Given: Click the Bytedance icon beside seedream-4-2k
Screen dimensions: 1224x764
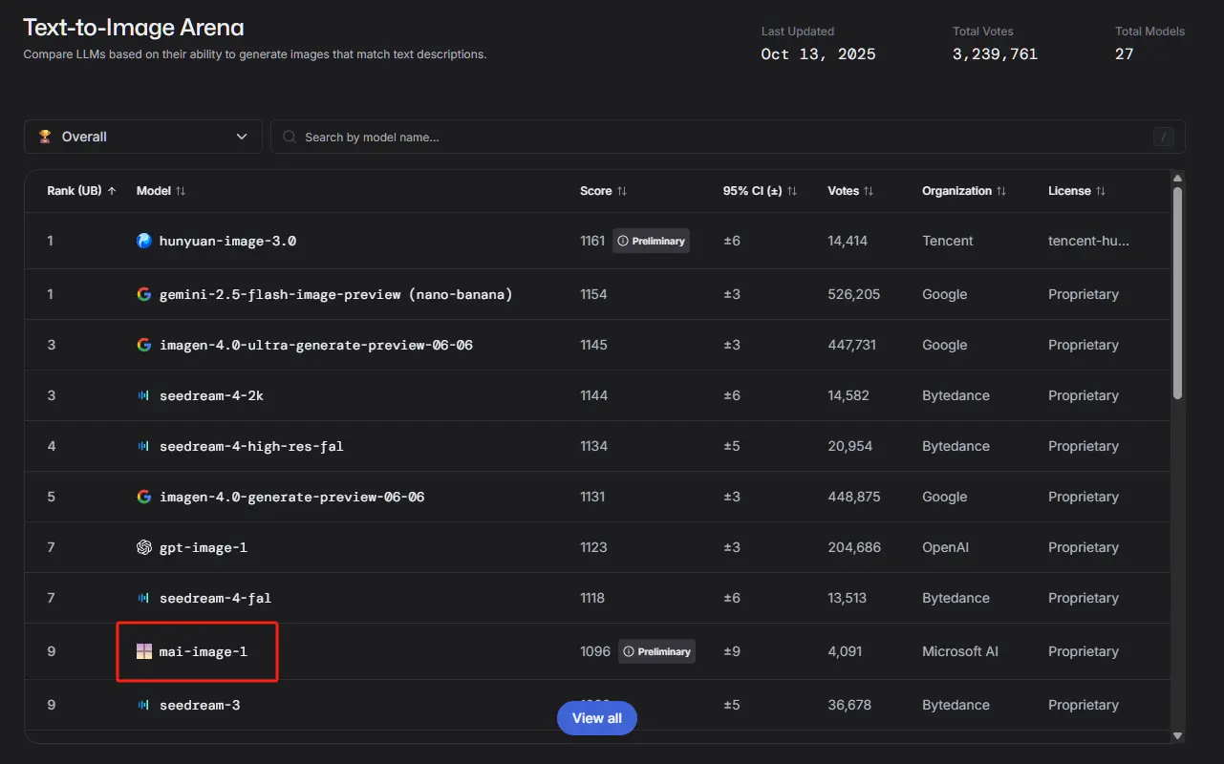Looking at the screenshot, I should [144, 395].
